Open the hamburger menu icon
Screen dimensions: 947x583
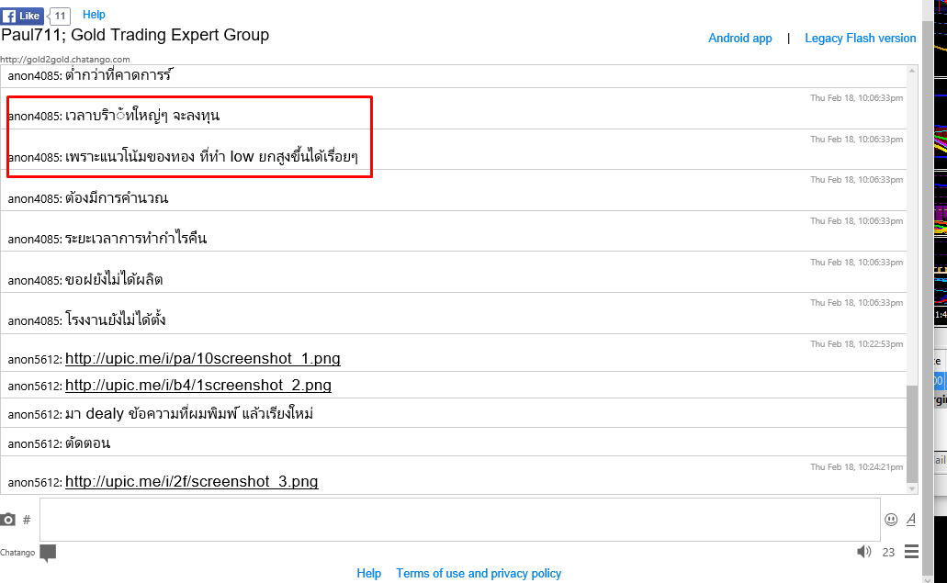coord(911,552)
